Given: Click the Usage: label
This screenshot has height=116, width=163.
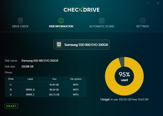Looking at the screenshot, I should point(105,100).
